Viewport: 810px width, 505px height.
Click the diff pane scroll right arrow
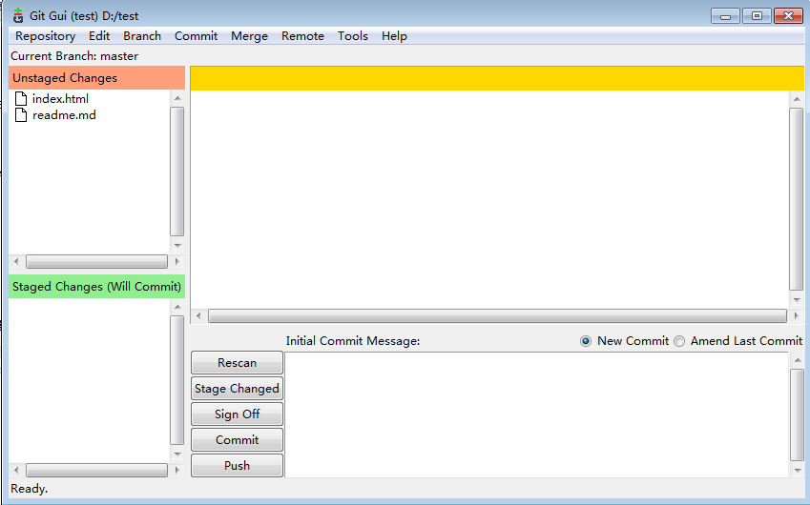(796, 315)
